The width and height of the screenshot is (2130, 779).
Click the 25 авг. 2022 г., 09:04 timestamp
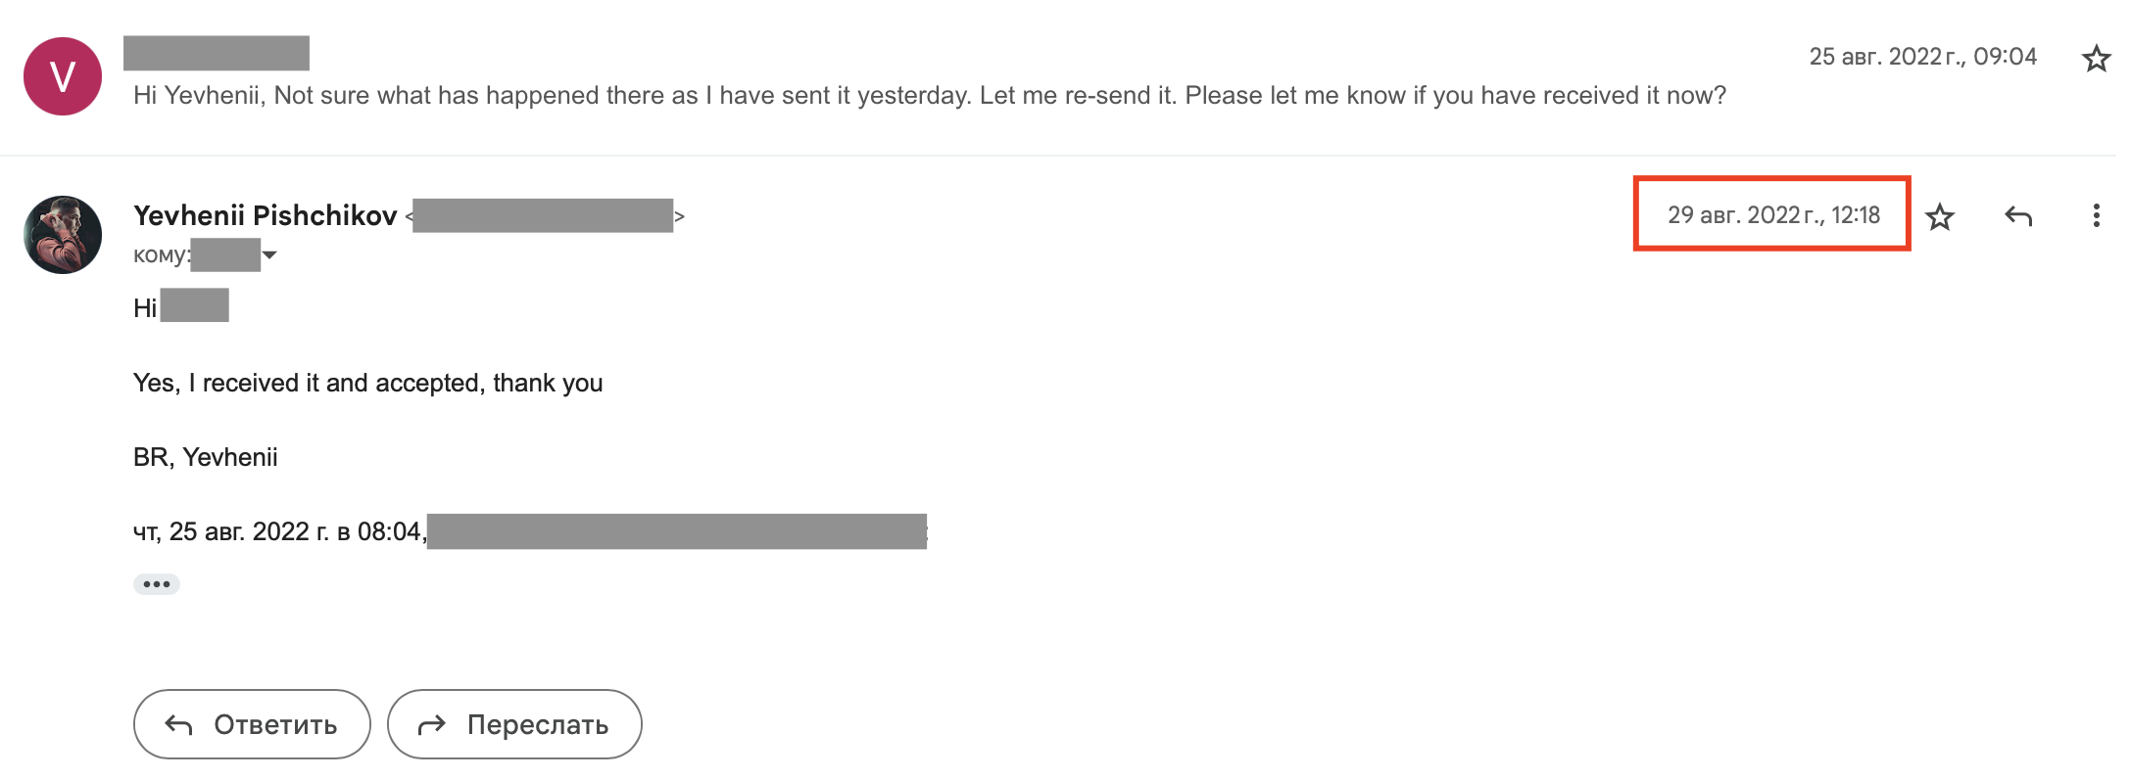coord(1922,57)
